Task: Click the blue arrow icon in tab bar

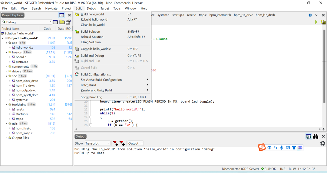Action: [x=310, y=15]
